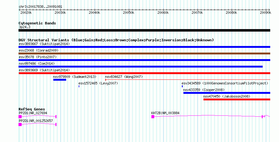Screen dimensions: 279x142
Task: Select the PP2D1 NR_027694 magenta exon block
Action: (x=20, y=117)
